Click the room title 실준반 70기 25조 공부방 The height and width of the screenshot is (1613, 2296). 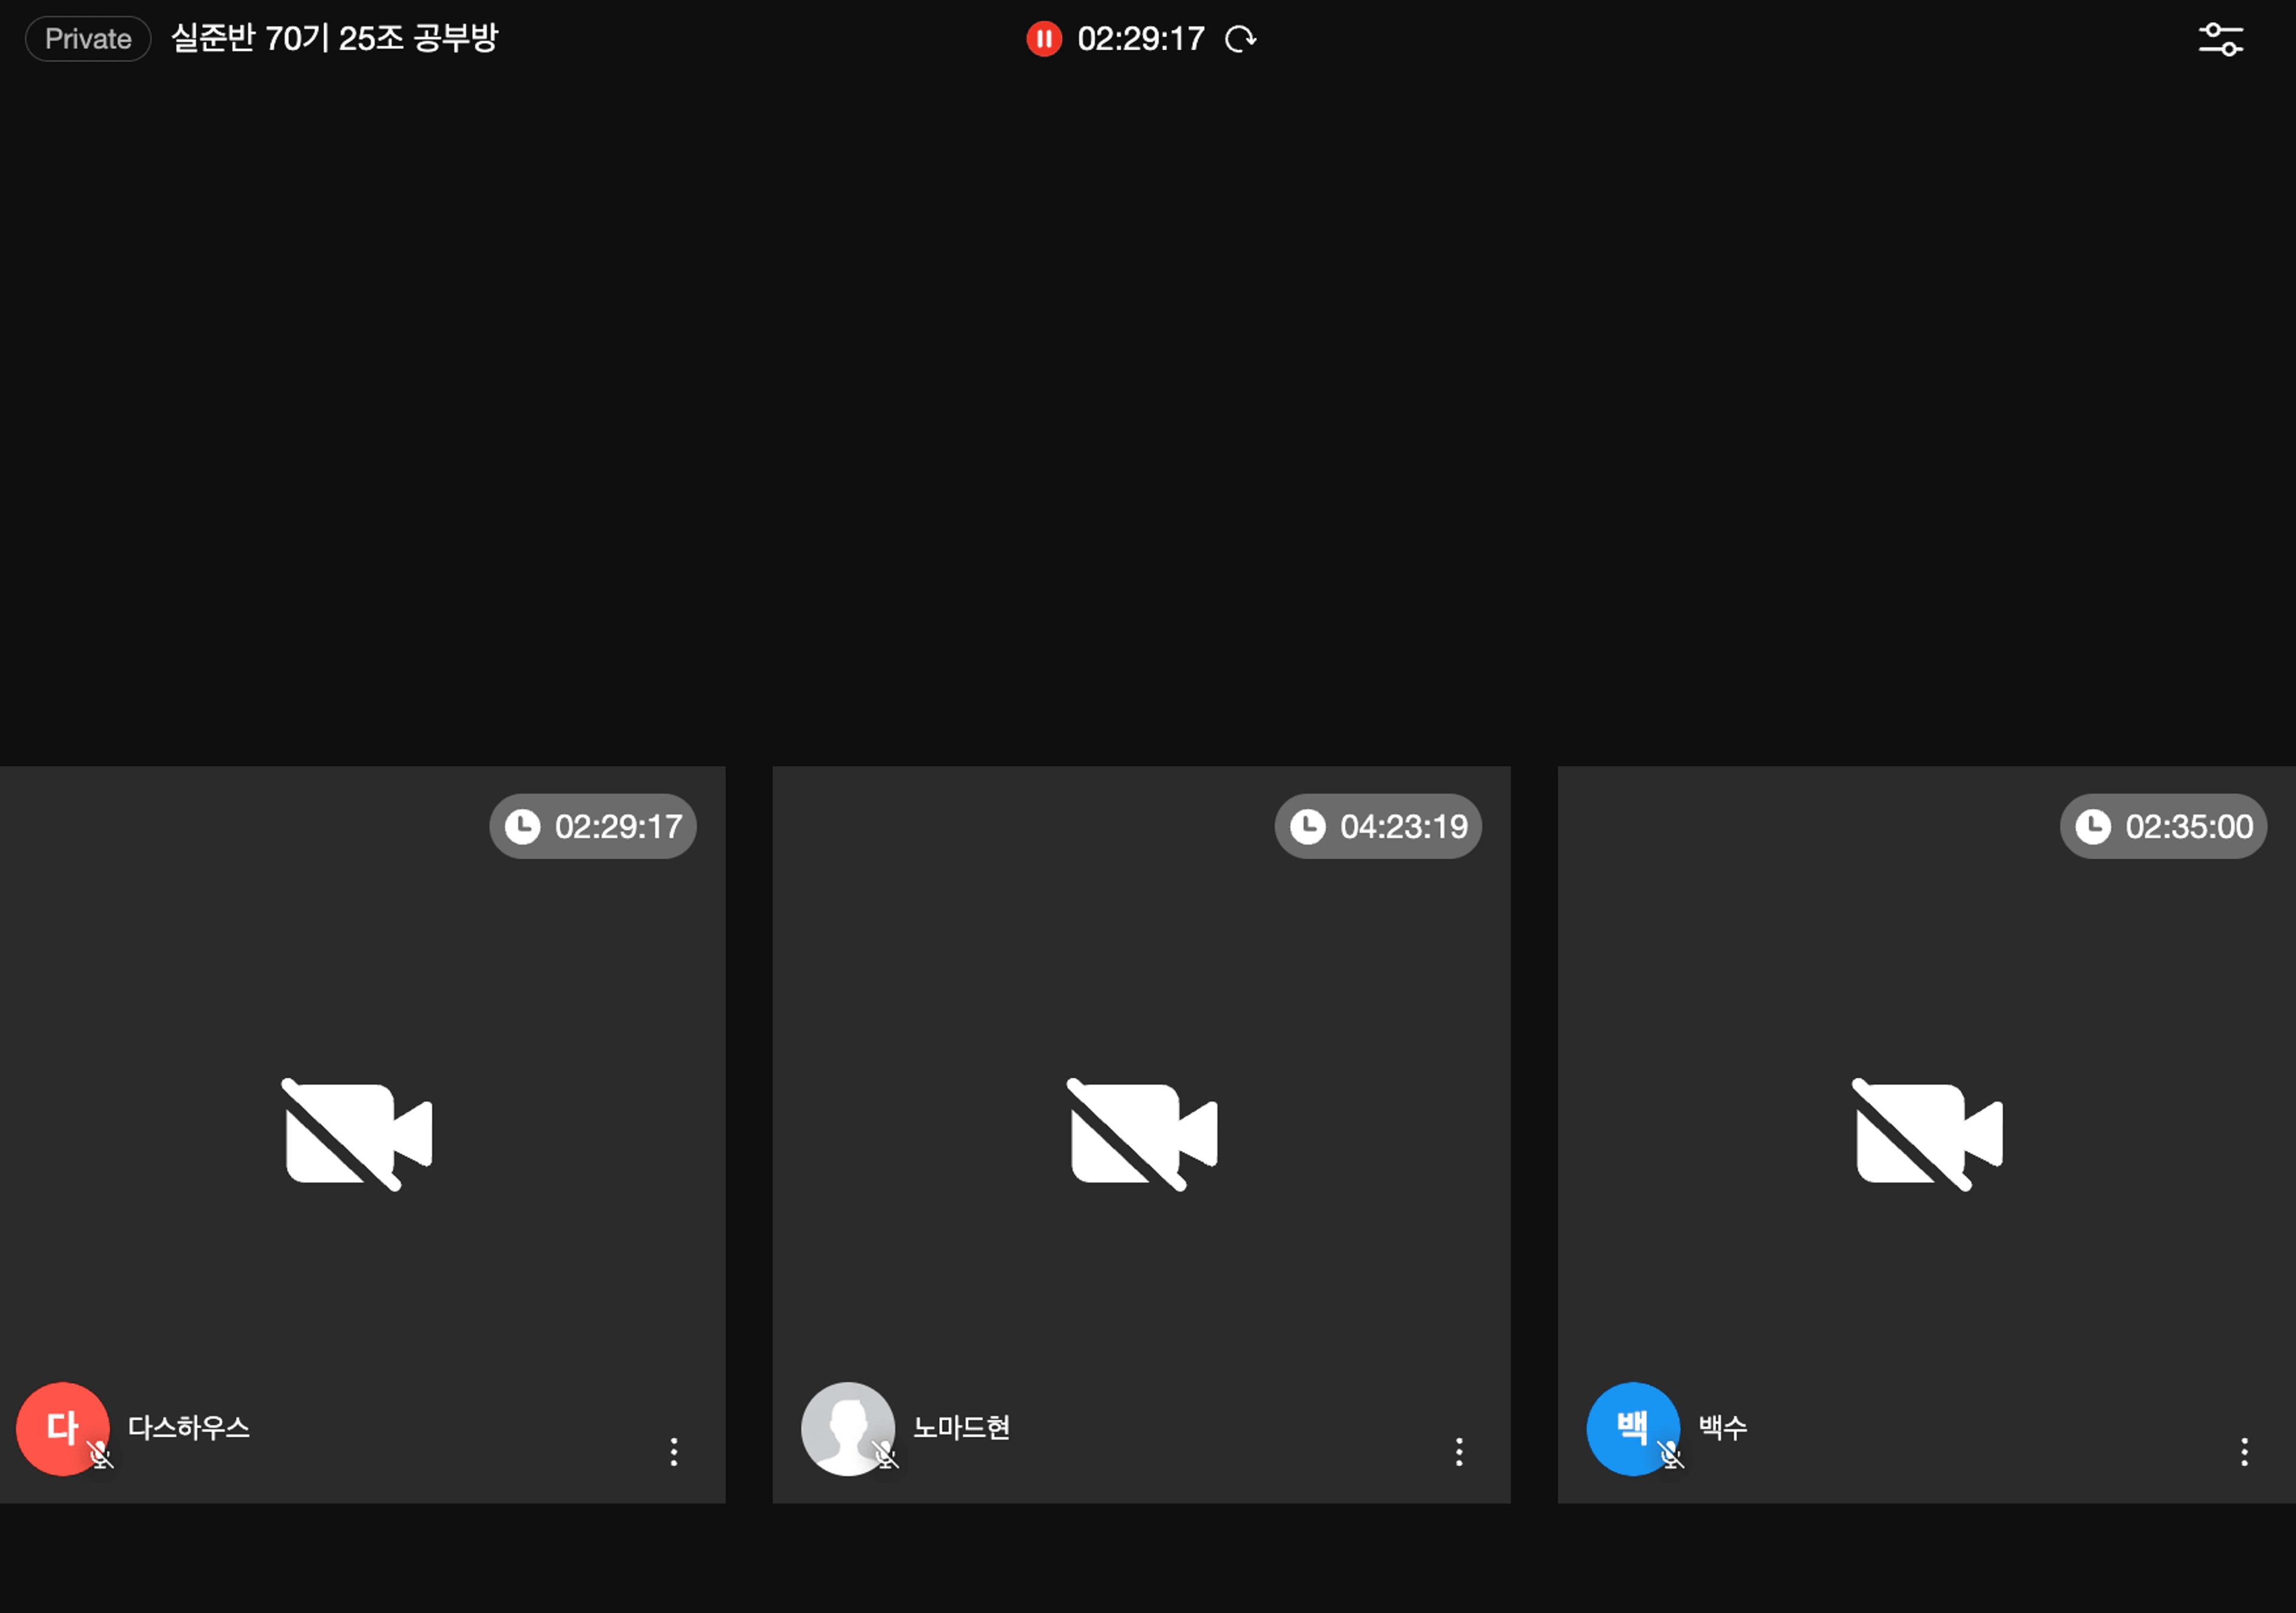coord(335,38)
